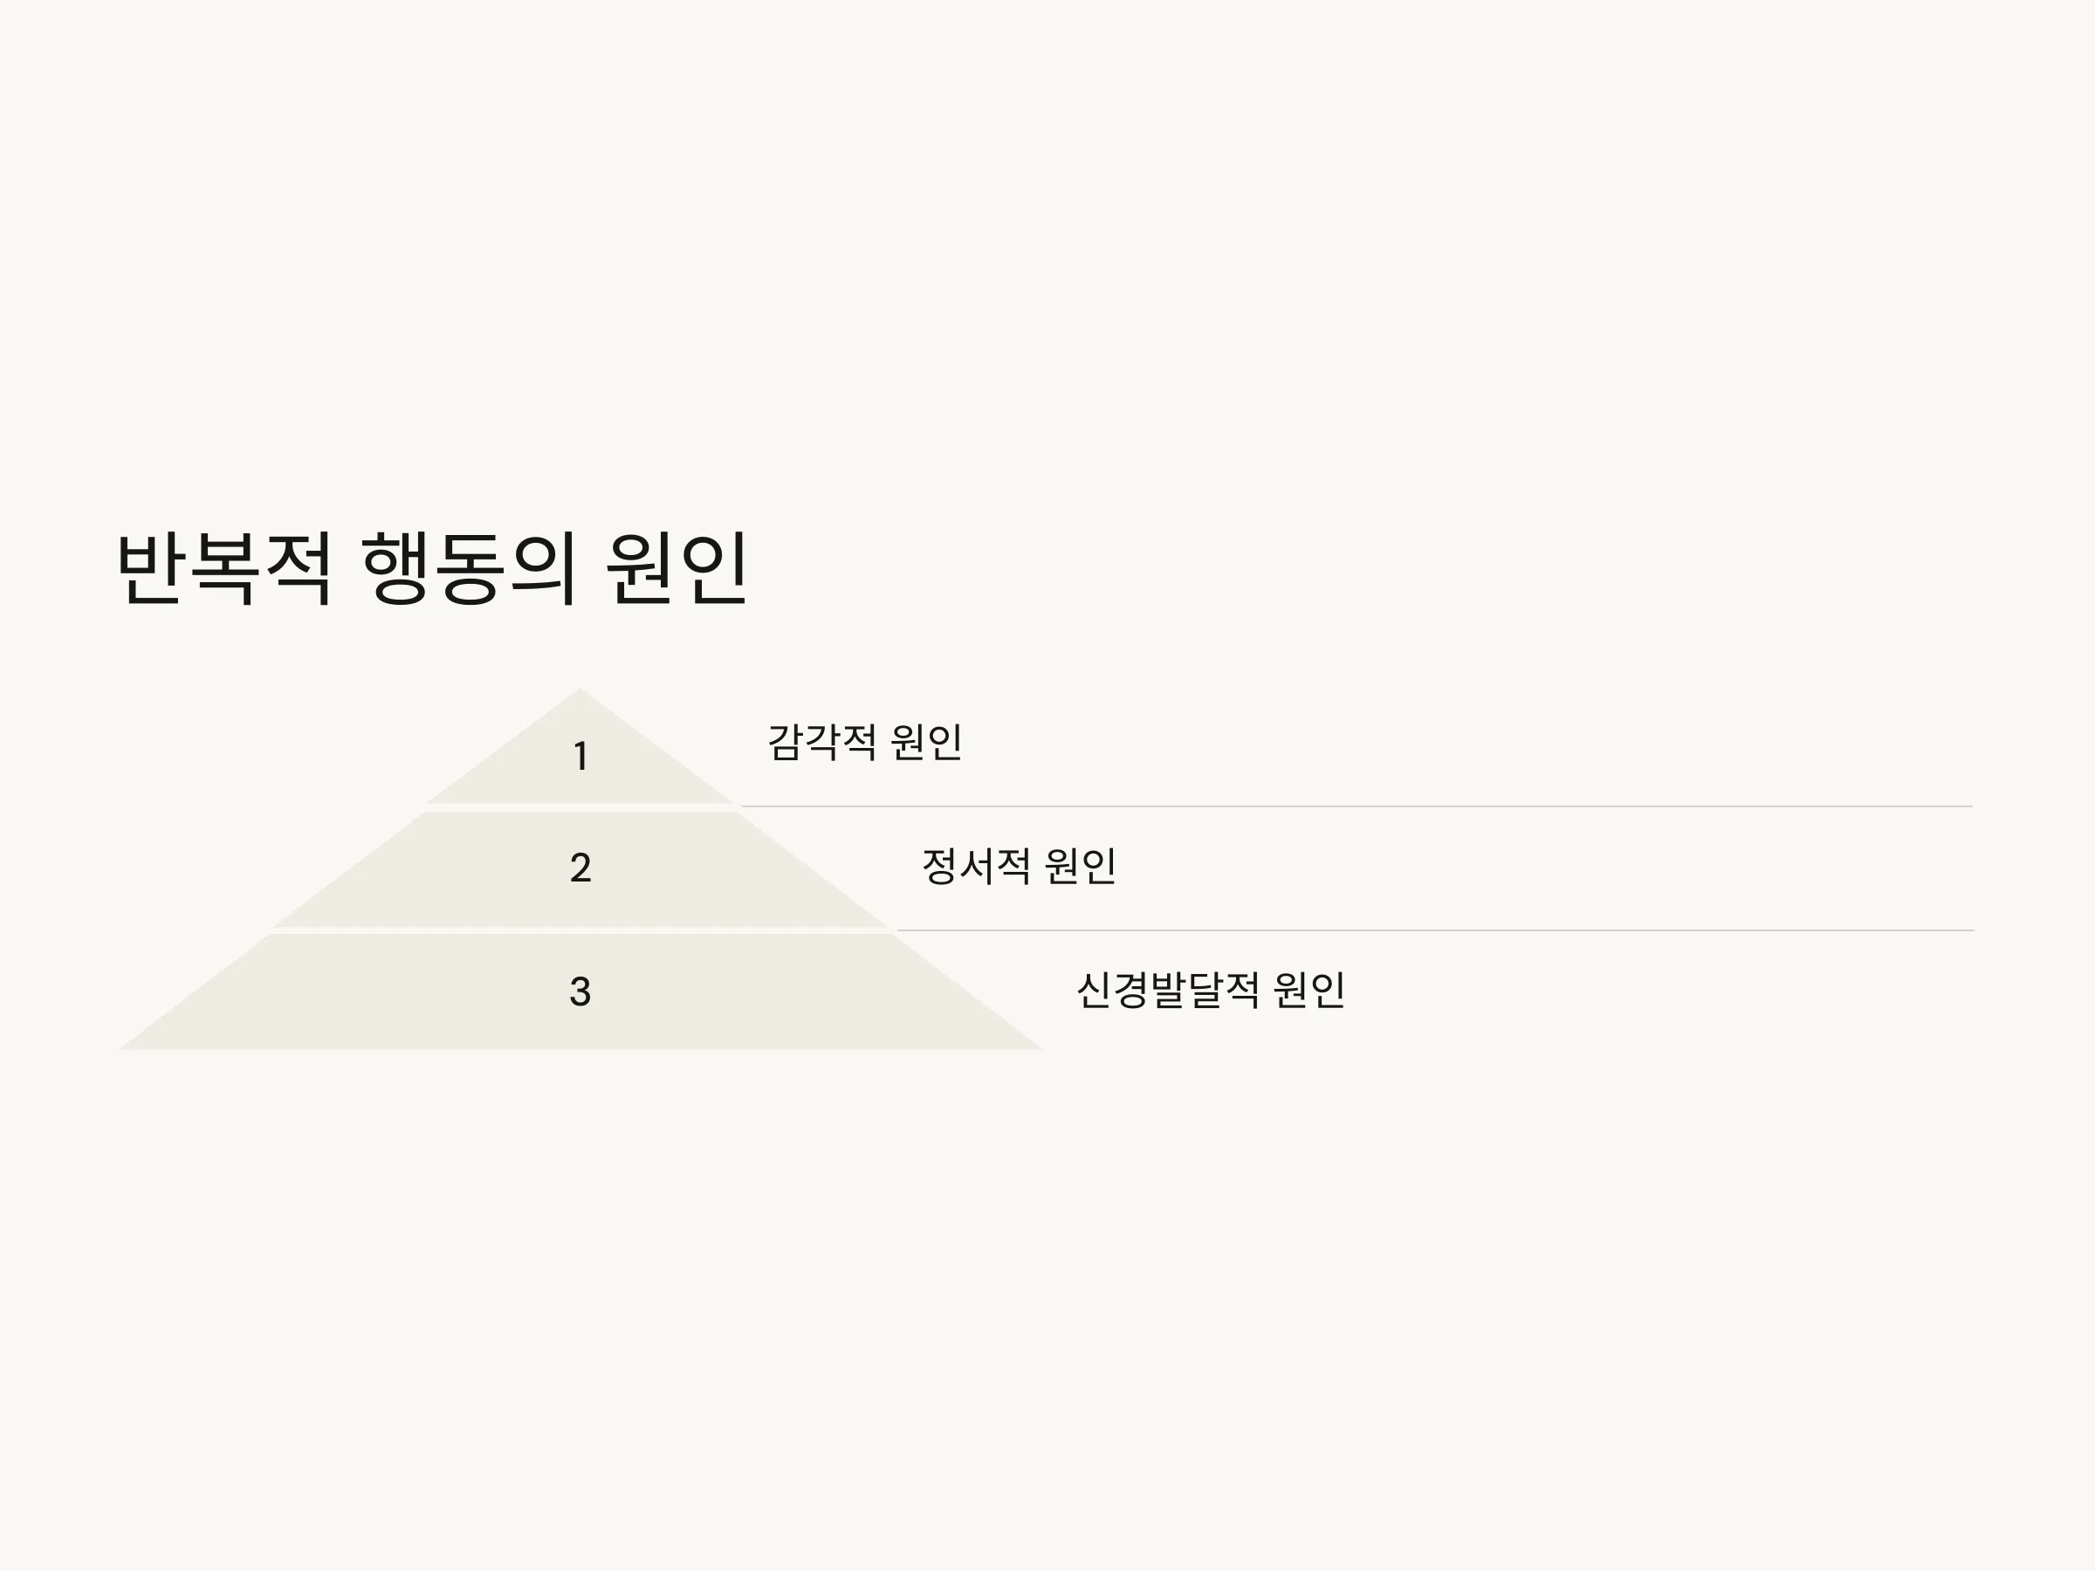The image size is (2095, 1571).
Task: Select the number 3 in the pyramid
Action: coord(580,991)
